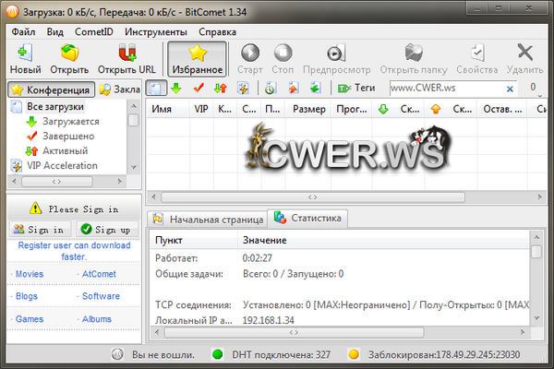This screenshot has width=554, height=369.
Task: Click the red checkmark completed filter icon
Action: point(199,88)
